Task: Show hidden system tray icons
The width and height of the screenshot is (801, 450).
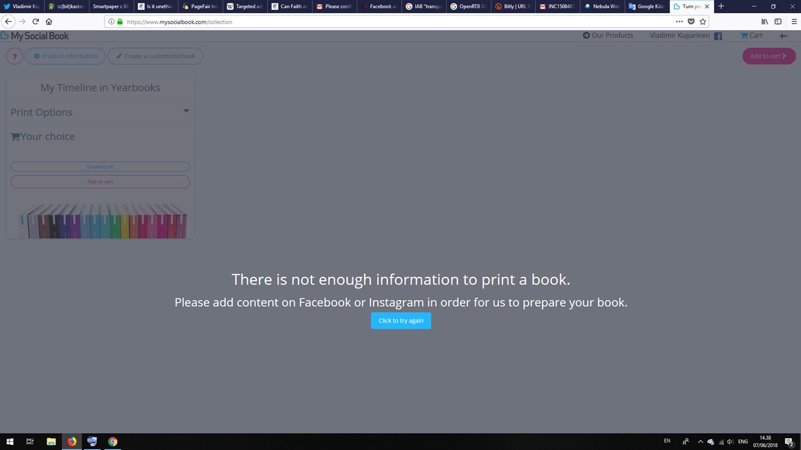Action: (700, 441)
